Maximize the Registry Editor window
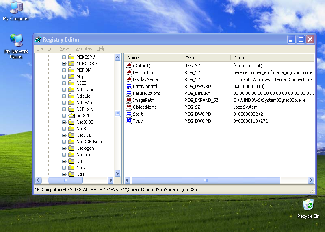Image resolution: width=325 pixels, height=232 pixels. [x=301, y=39]
